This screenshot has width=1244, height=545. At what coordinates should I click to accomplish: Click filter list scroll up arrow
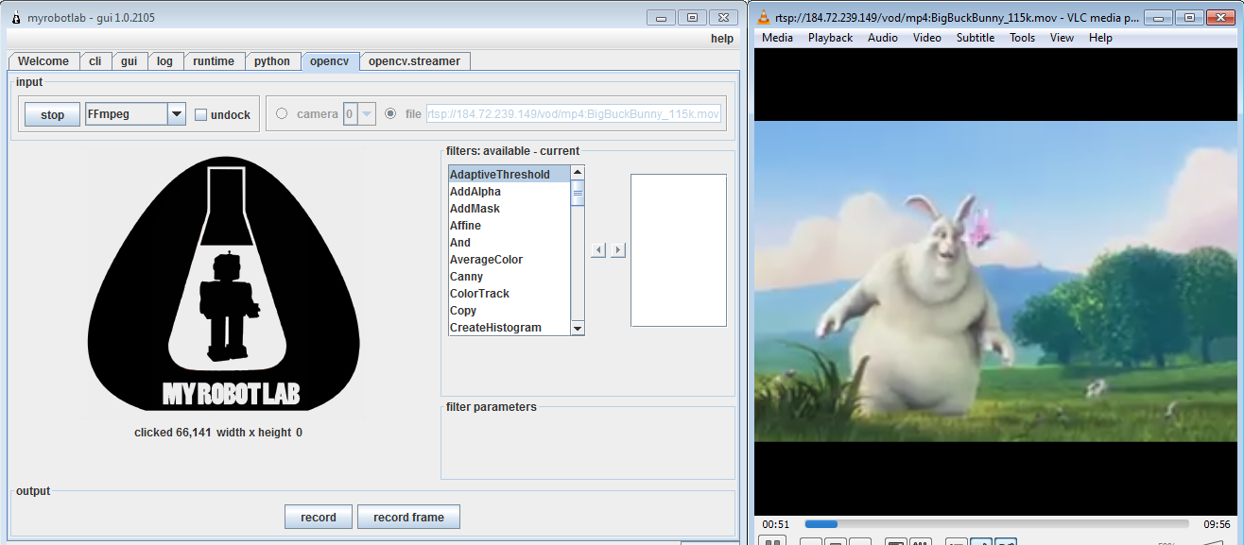click(578, 173)
